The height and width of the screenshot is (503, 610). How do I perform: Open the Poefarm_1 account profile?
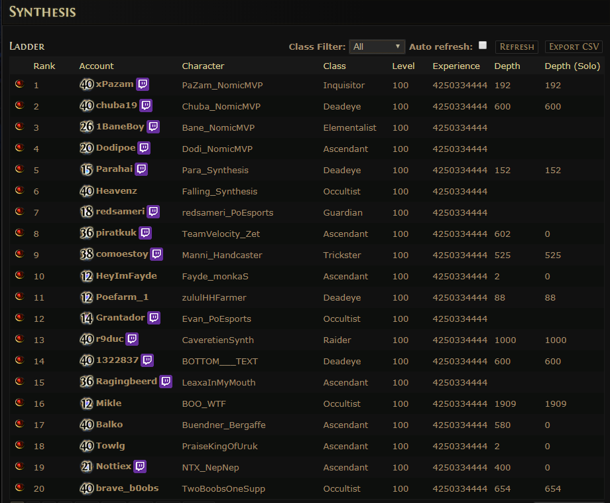[x=122, y=297]
